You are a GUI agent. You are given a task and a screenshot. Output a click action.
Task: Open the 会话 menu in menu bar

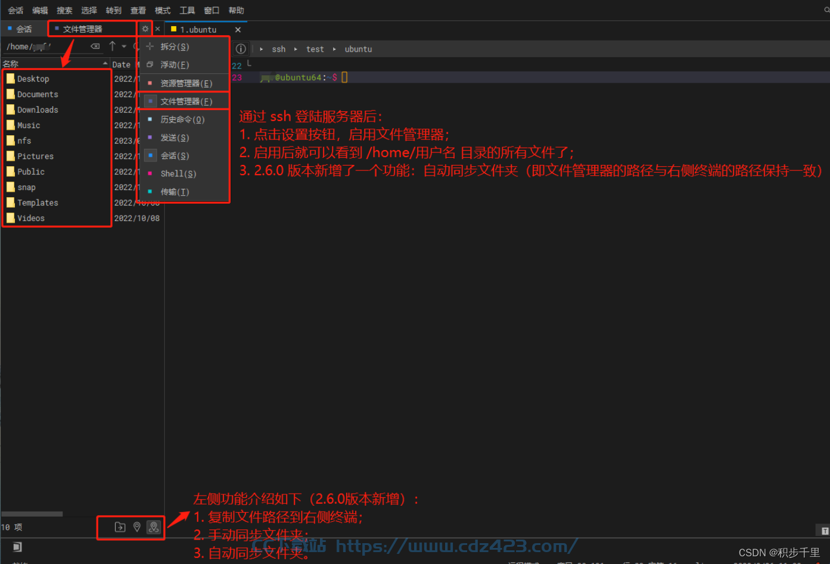15,10
